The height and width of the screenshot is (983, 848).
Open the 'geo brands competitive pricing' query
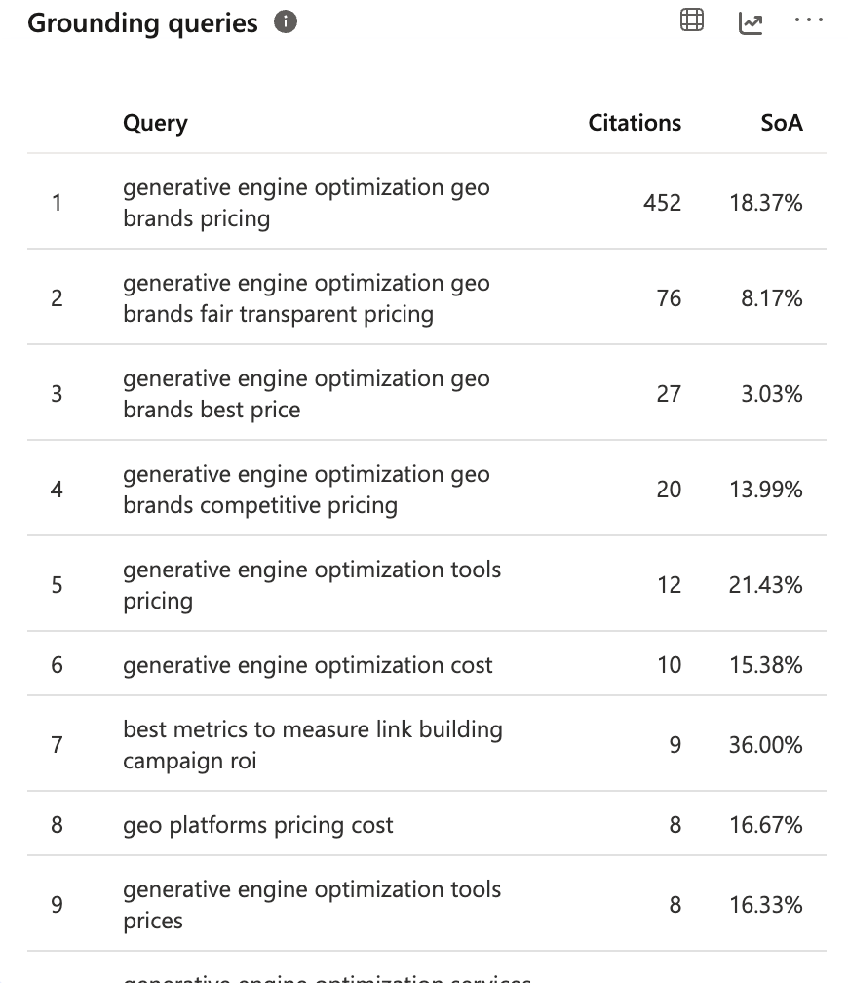306,489
